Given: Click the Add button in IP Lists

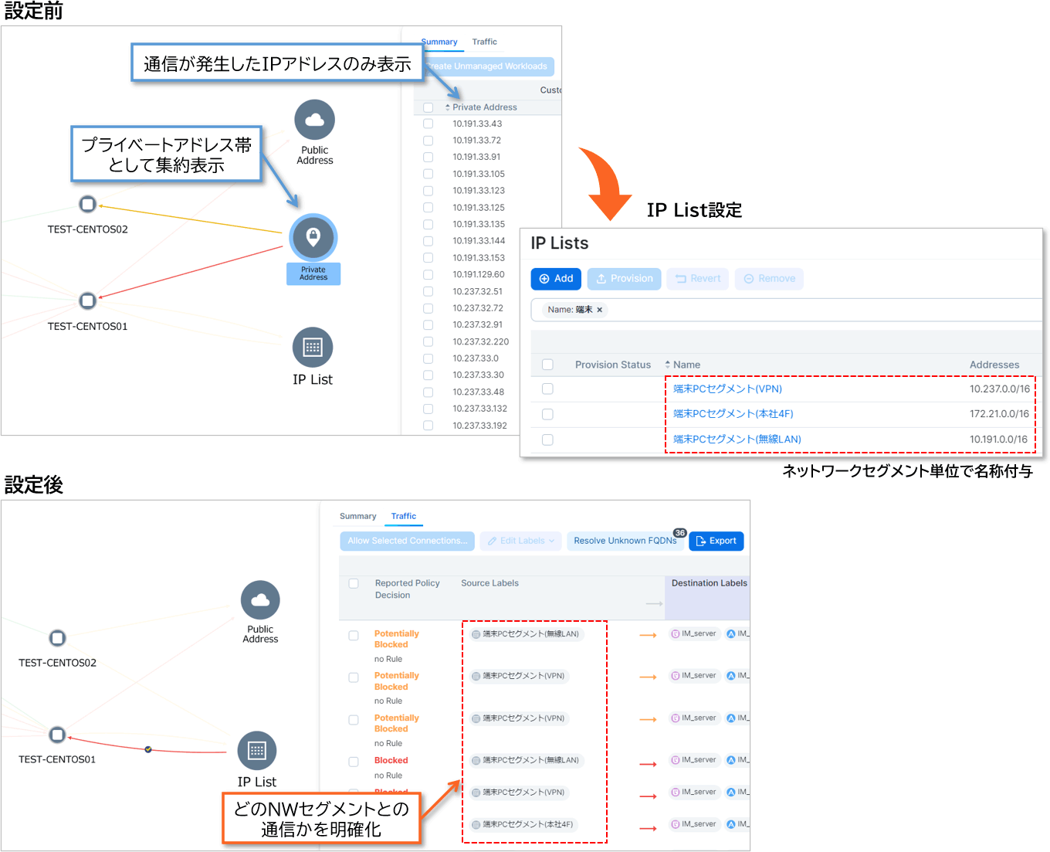Looking at the screenshot, I should (x=556, y=279).
